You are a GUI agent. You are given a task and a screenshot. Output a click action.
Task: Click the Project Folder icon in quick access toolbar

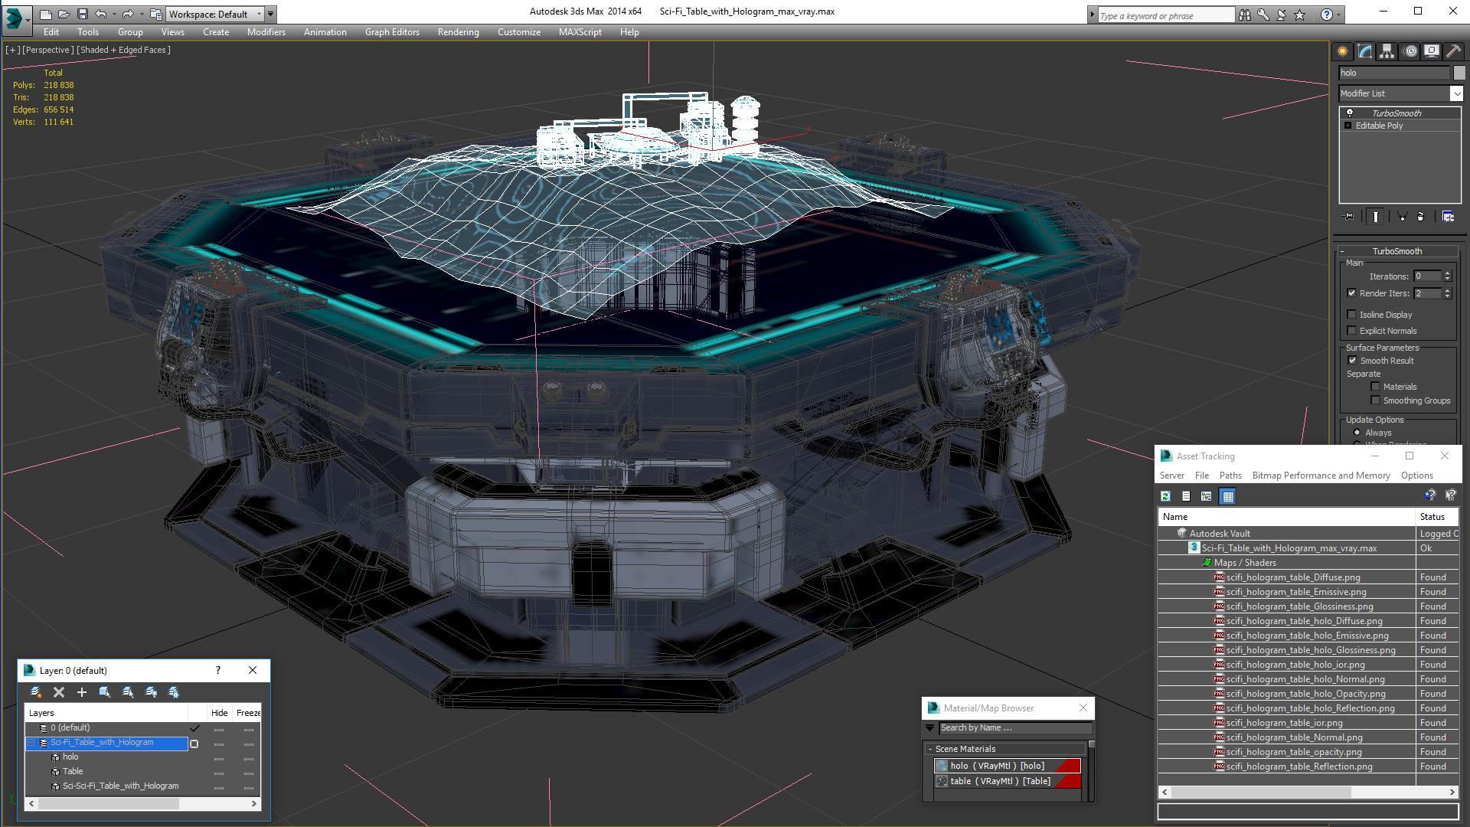click(x=155, y=14)
